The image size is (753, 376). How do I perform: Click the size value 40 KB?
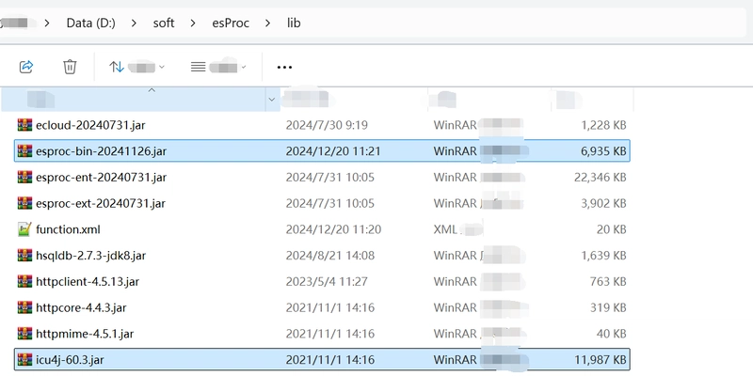coord(612,334)
